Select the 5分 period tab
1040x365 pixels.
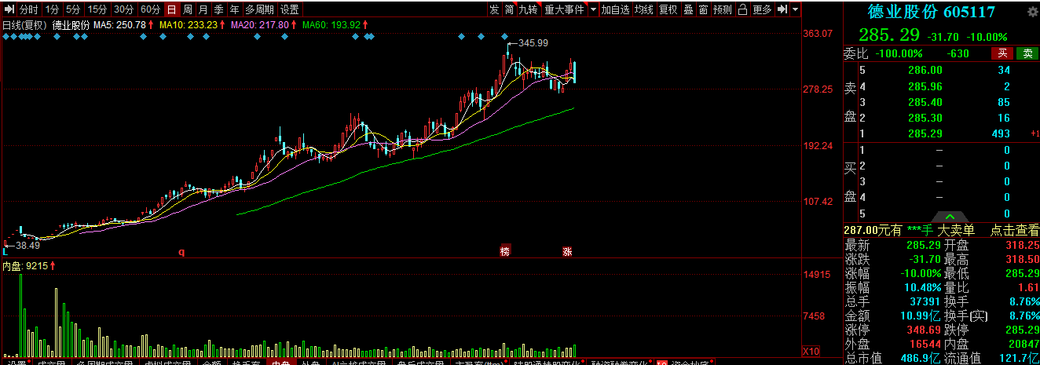[x=73, y=9]
